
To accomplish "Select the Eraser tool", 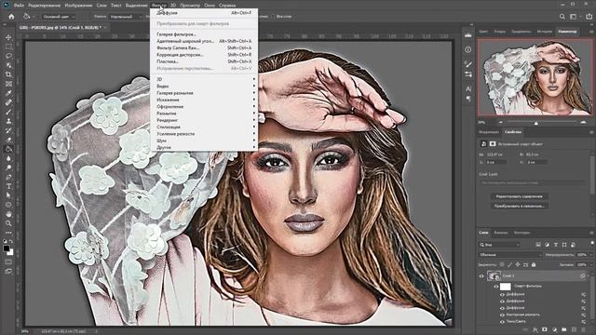I will [8, 140].
